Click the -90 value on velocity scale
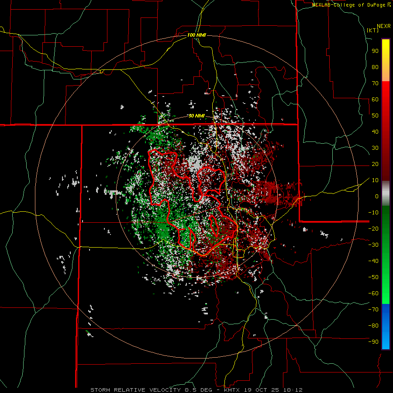 [373, 342]
